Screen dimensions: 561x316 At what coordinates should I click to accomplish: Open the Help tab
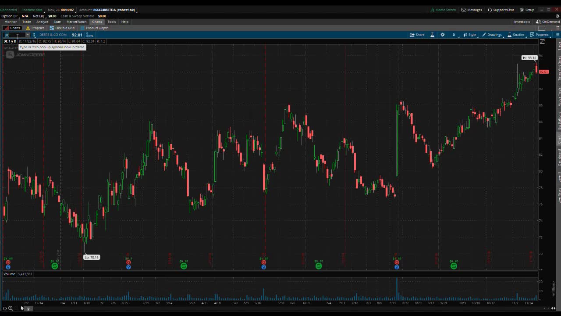coord(125,22)
